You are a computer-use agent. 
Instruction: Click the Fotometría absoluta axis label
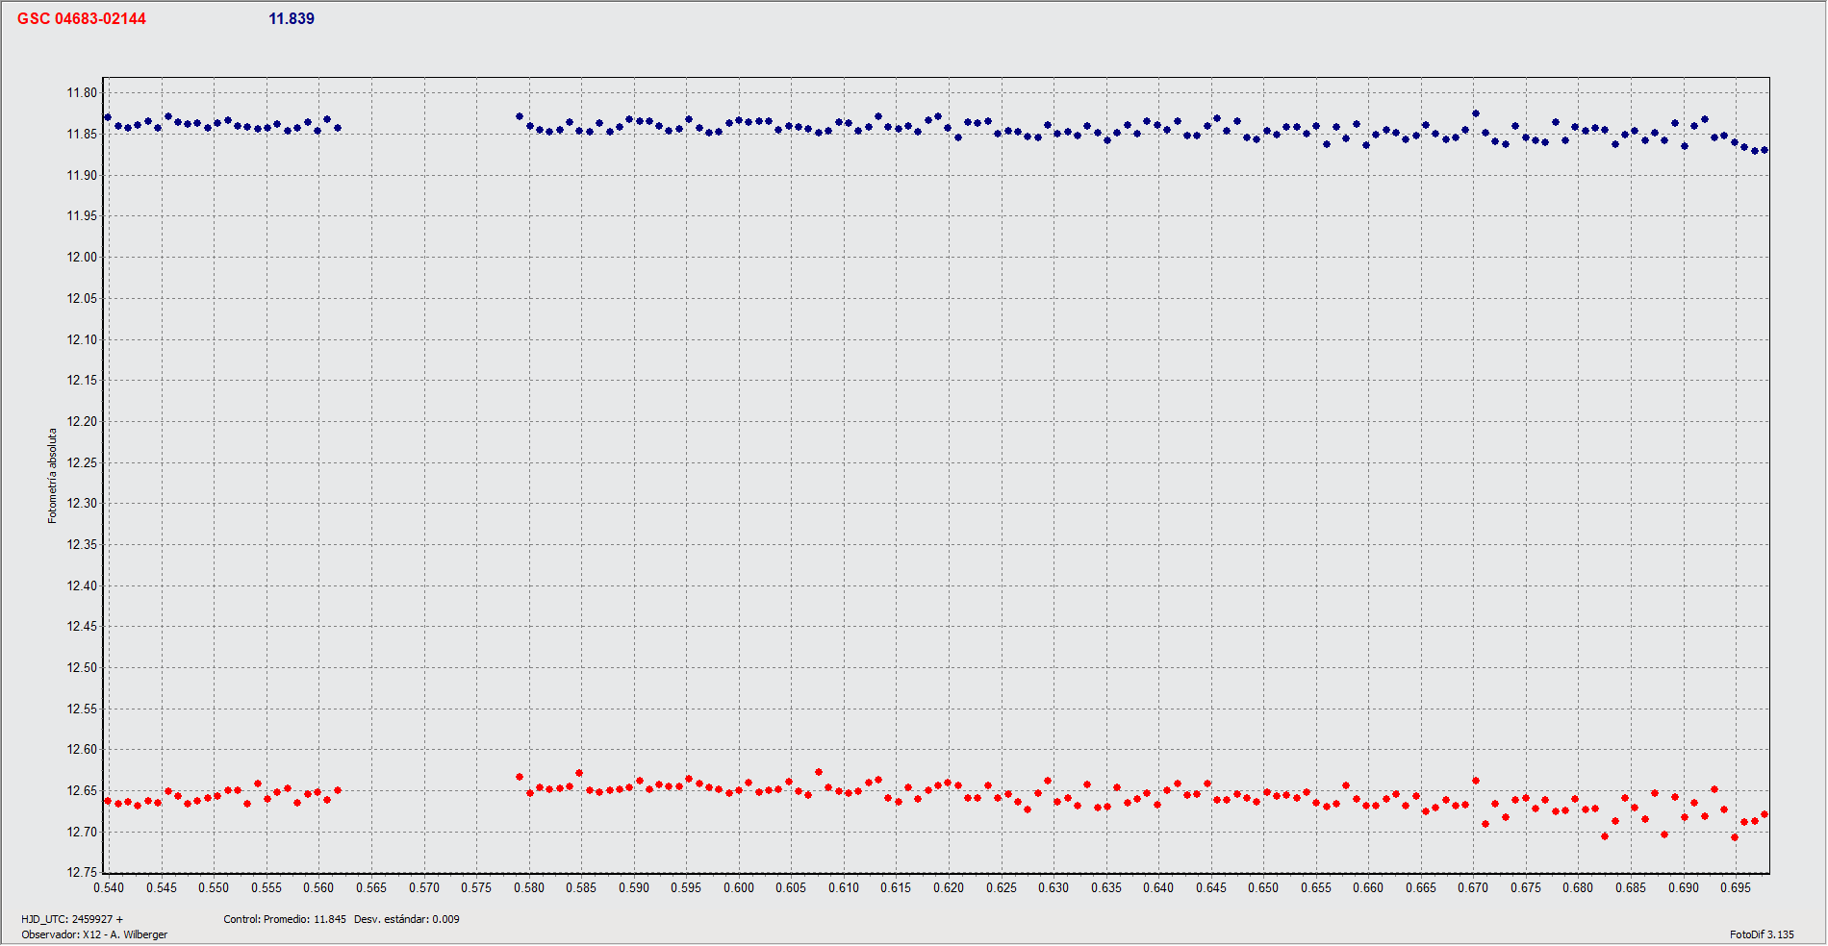53,476
